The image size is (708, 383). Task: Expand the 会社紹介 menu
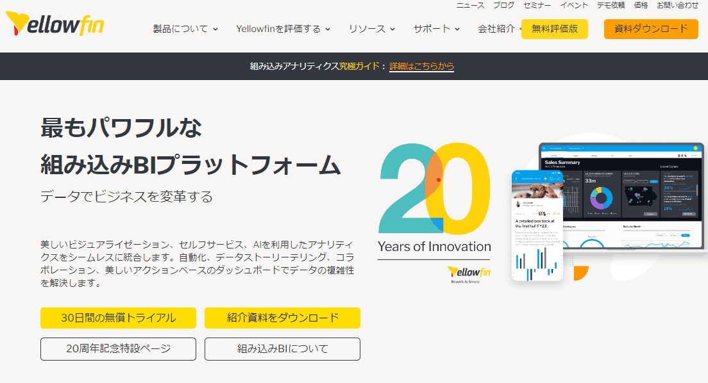[x=498, y=29]
